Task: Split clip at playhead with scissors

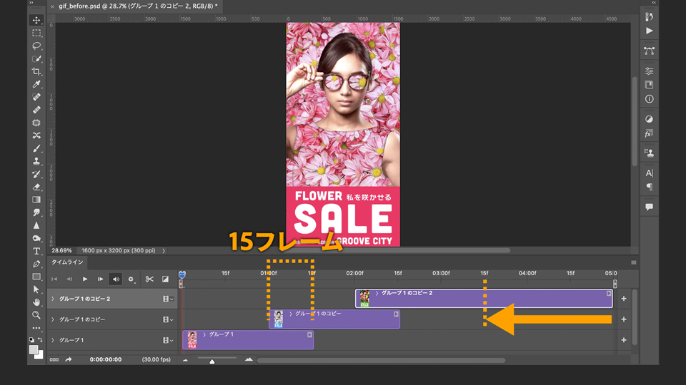Action: (x=149, y=279)
